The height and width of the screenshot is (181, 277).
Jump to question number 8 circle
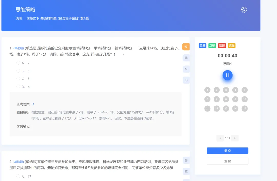pos(226,99)
